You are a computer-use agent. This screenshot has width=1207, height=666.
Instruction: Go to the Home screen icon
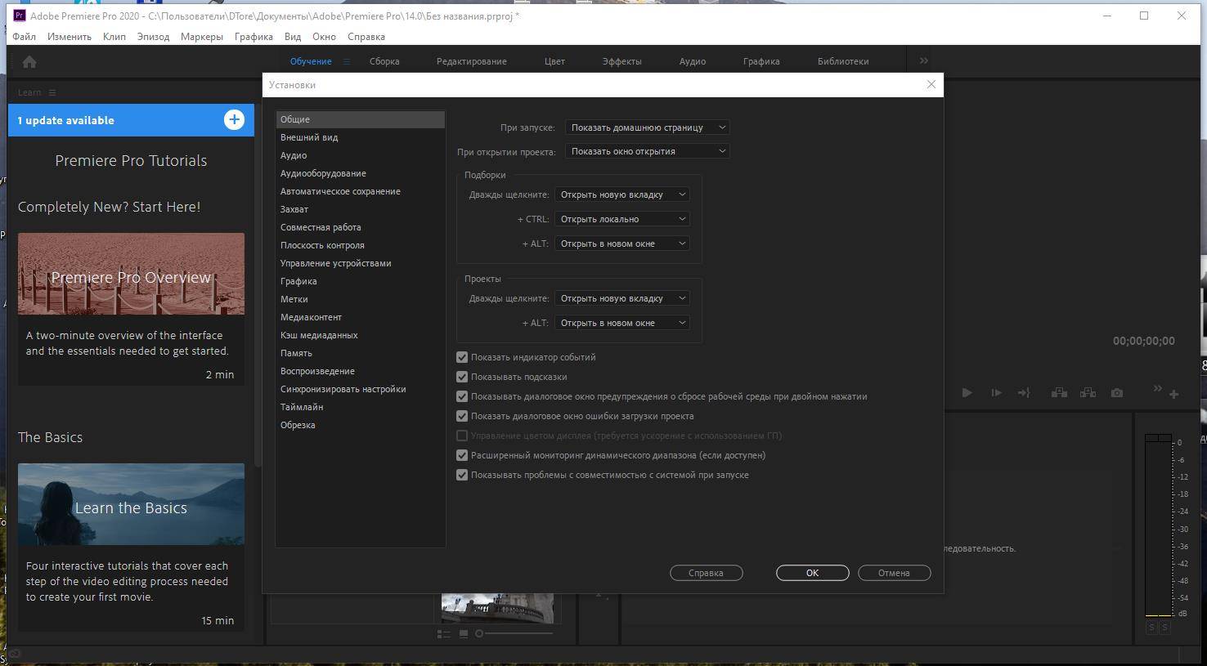[29, 62]
